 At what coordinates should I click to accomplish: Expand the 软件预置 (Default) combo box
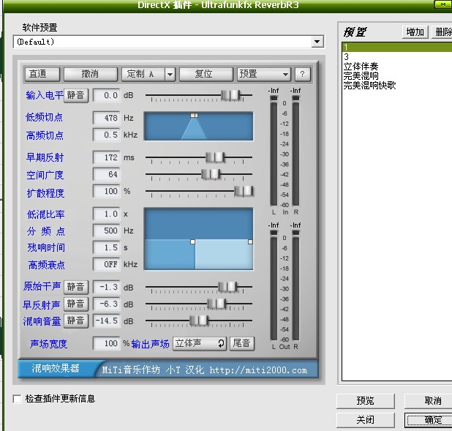pos(317,42)
